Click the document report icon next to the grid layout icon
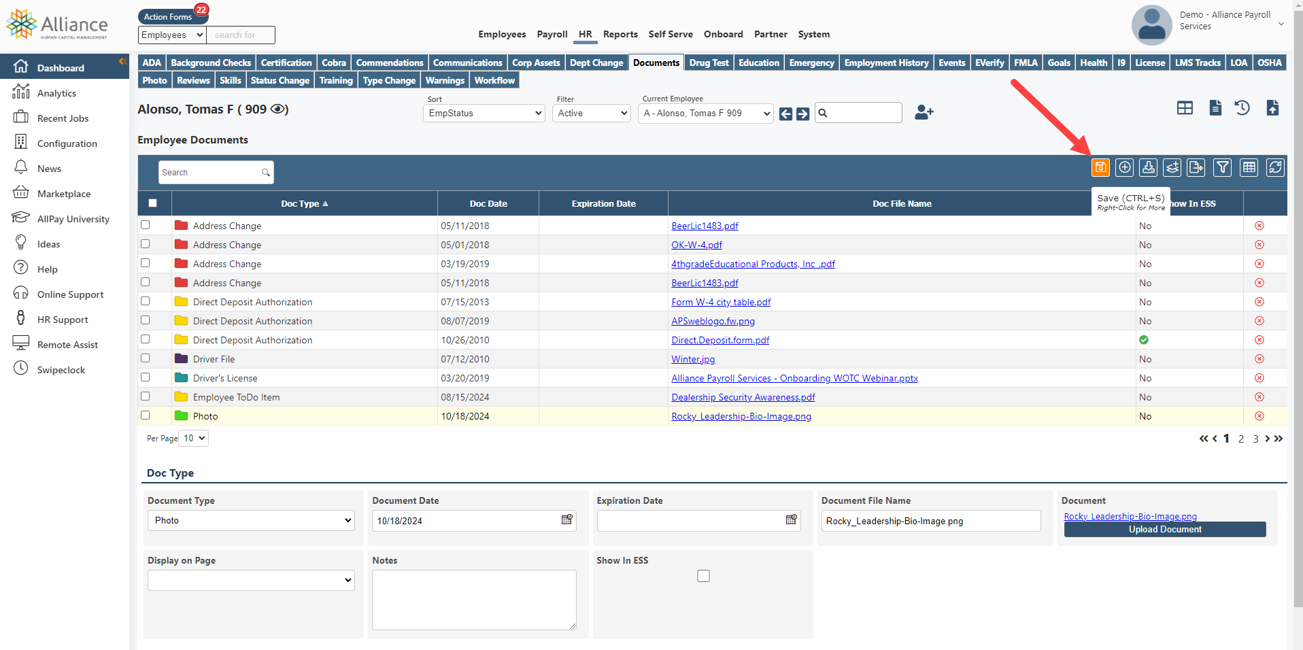This screenshot has width=1303, height=650. pos(1215,107)
